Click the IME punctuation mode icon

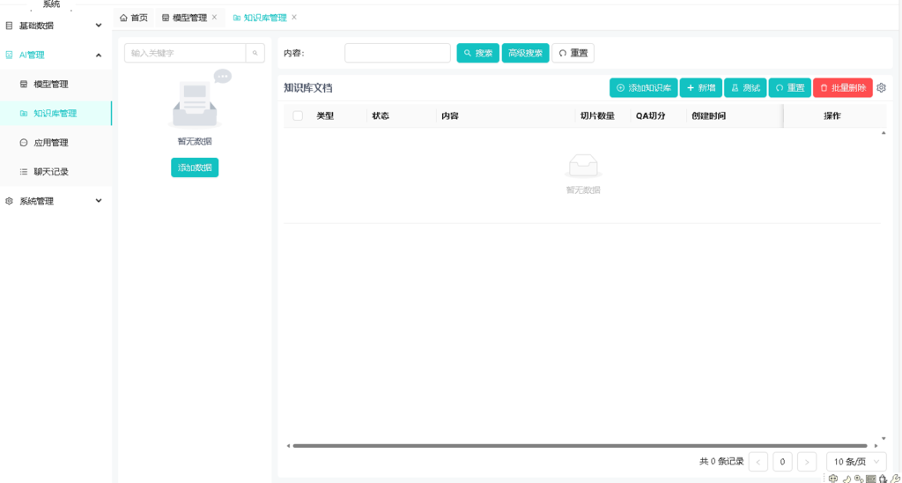pos(859,479)
